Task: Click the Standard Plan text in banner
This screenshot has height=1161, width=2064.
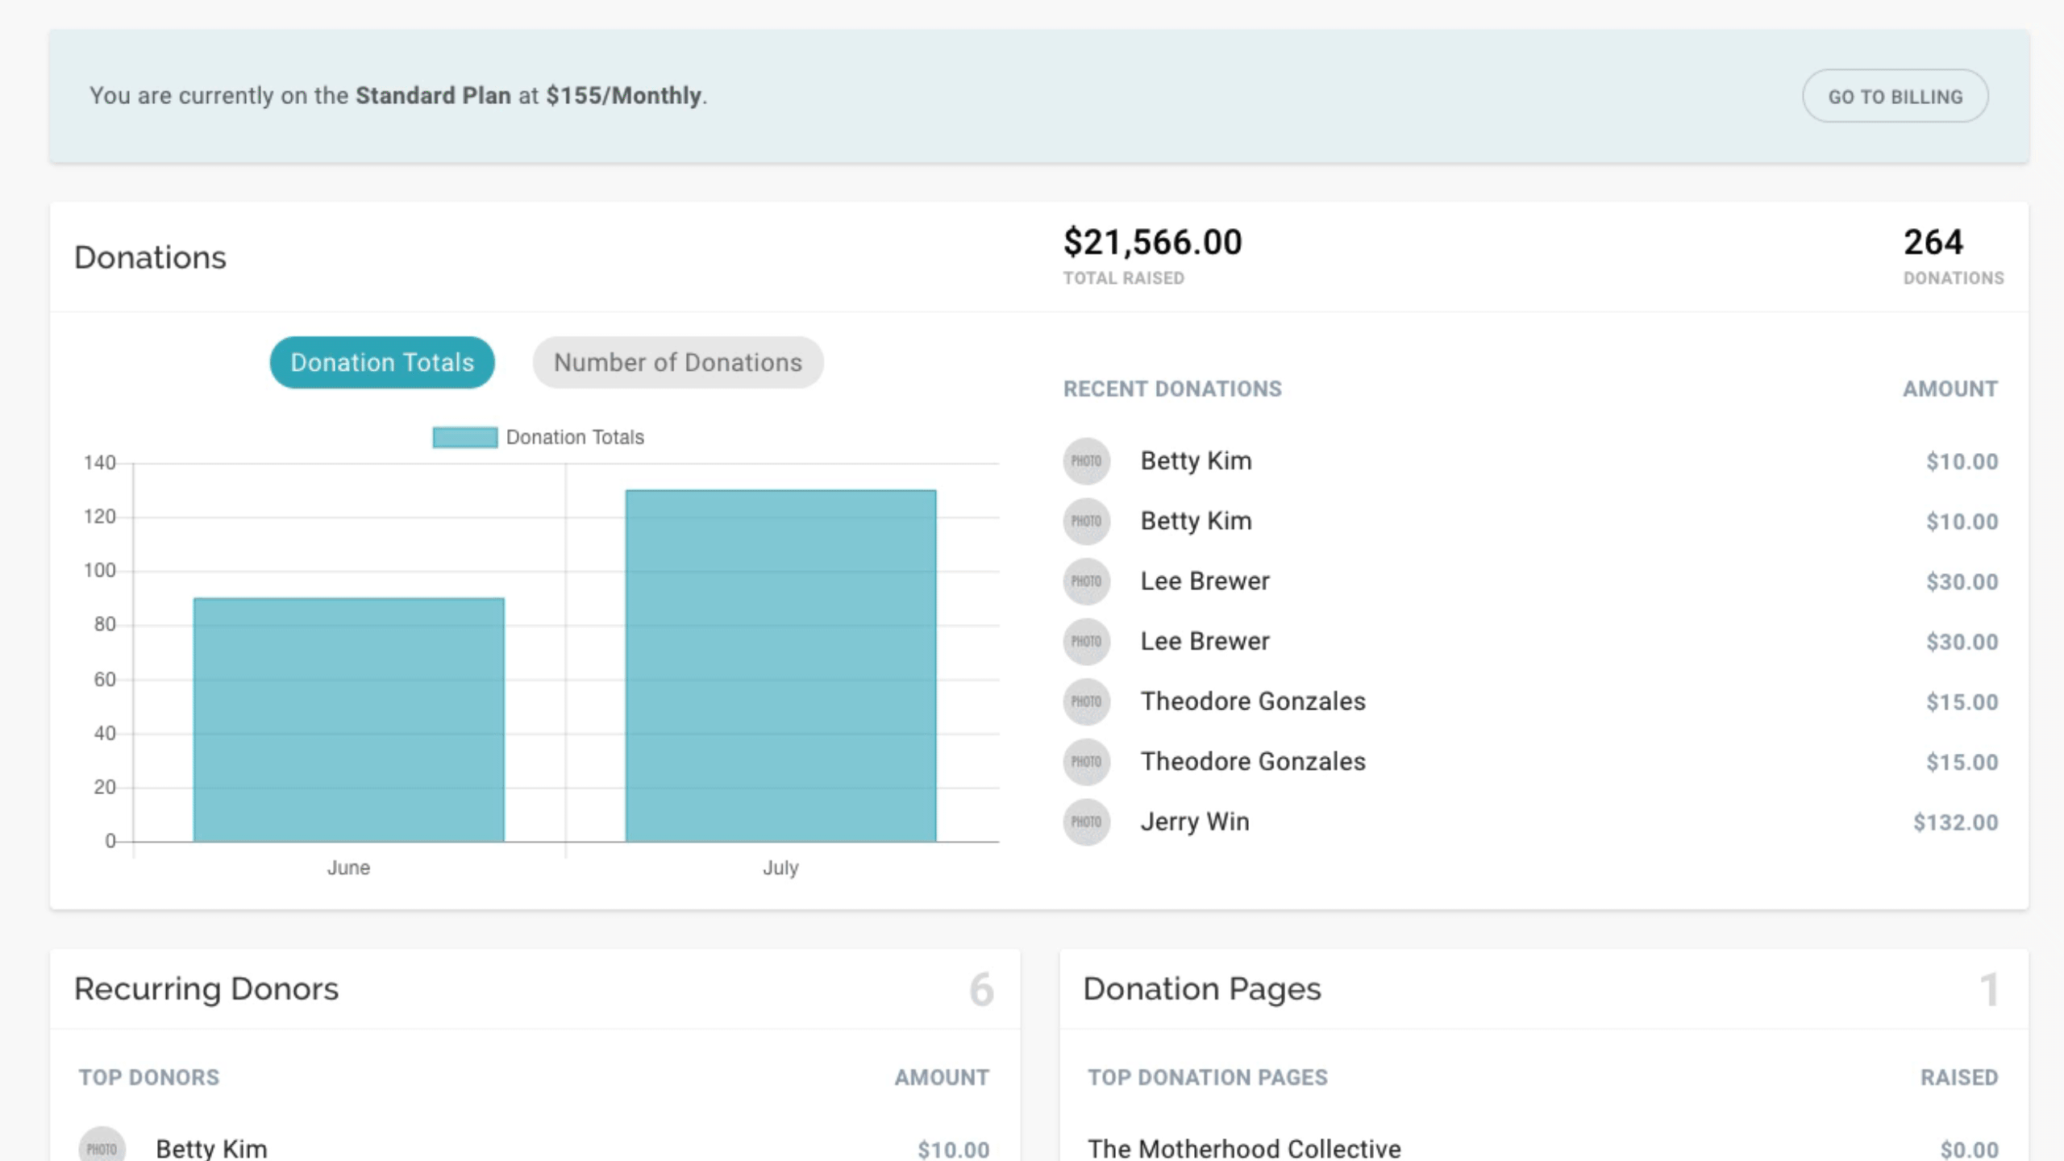Action: click(x=434, y=96)
